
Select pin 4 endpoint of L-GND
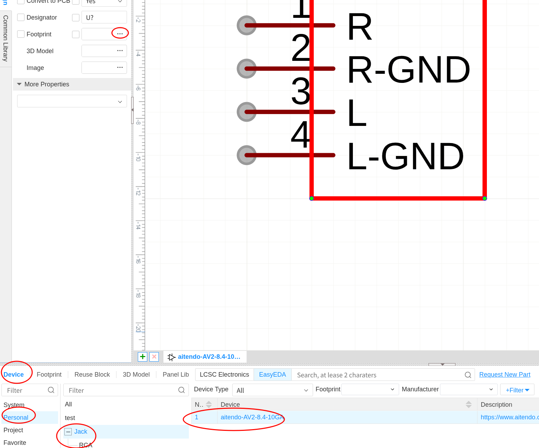coord(247,155)
